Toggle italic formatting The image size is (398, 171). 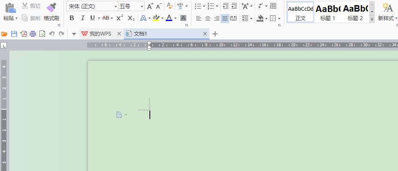pyautogui.click(x=82, y=18)
